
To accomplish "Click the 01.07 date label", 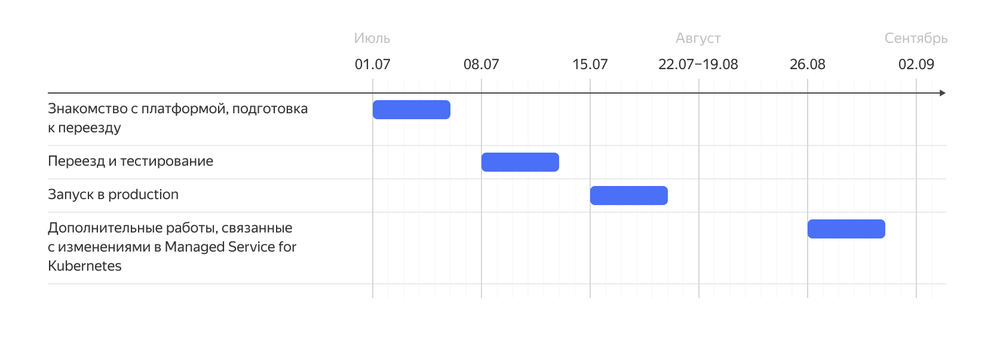I will (372, 64).
